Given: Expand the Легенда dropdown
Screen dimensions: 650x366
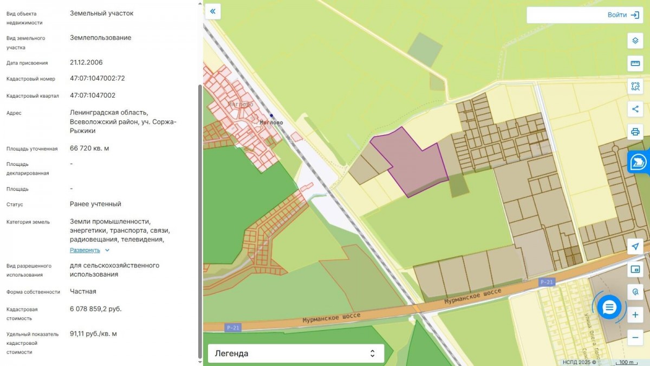Looking at the screenshot, I should pyautogui.click(x=296, y=354).
